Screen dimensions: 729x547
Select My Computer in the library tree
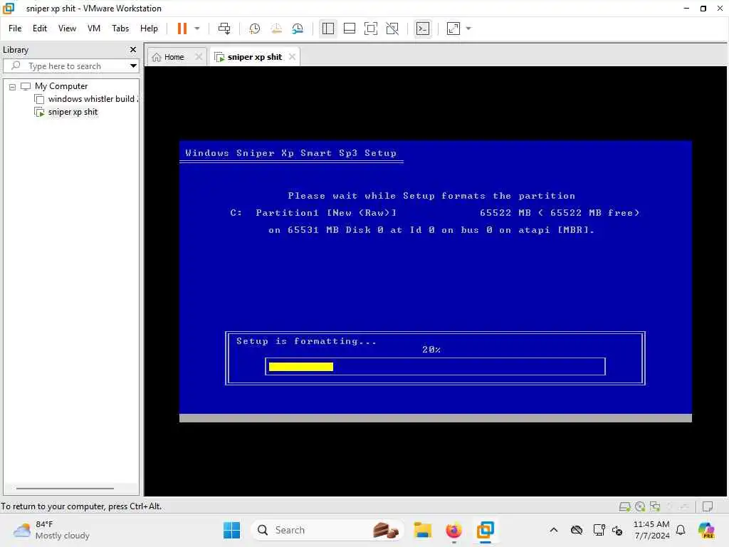[61, 86]
